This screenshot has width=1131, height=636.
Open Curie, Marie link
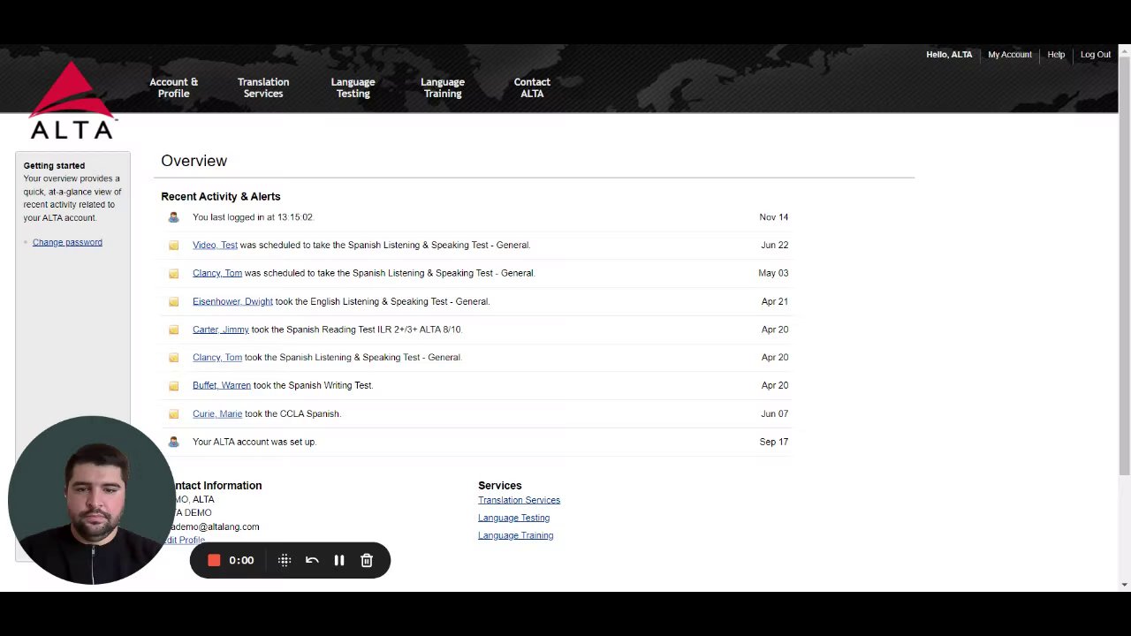point(217,413)
